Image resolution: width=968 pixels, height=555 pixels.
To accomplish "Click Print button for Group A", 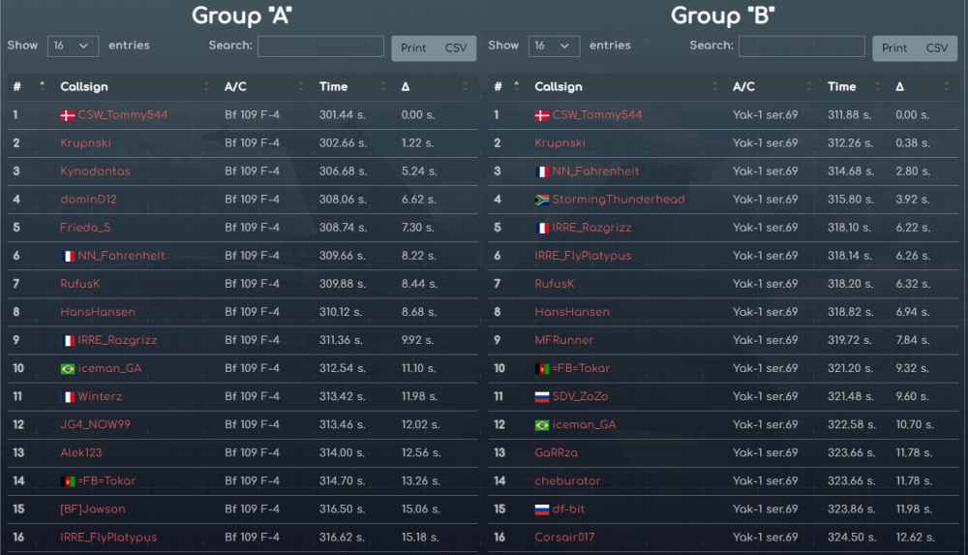I will point(413,48).
